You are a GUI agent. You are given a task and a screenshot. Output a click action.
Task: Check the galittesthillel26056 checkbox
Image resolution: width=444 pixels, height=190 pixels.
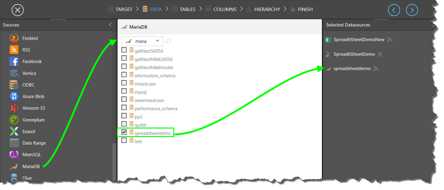point(124,58)
